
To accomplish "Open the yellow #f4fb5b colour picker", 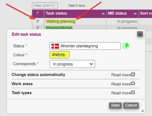I will (x=60, y=55).
